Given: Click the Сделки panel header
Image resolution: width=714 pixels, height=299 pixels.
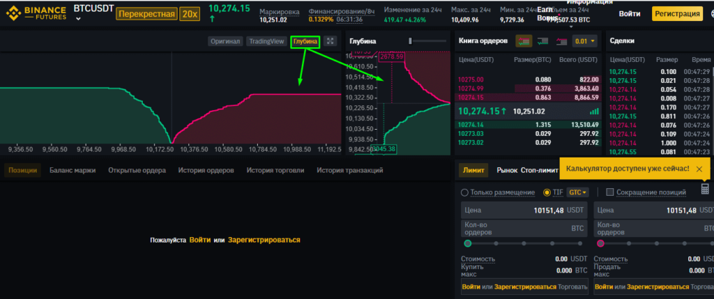Looking at the screenshot, I should tap(622, 41).
